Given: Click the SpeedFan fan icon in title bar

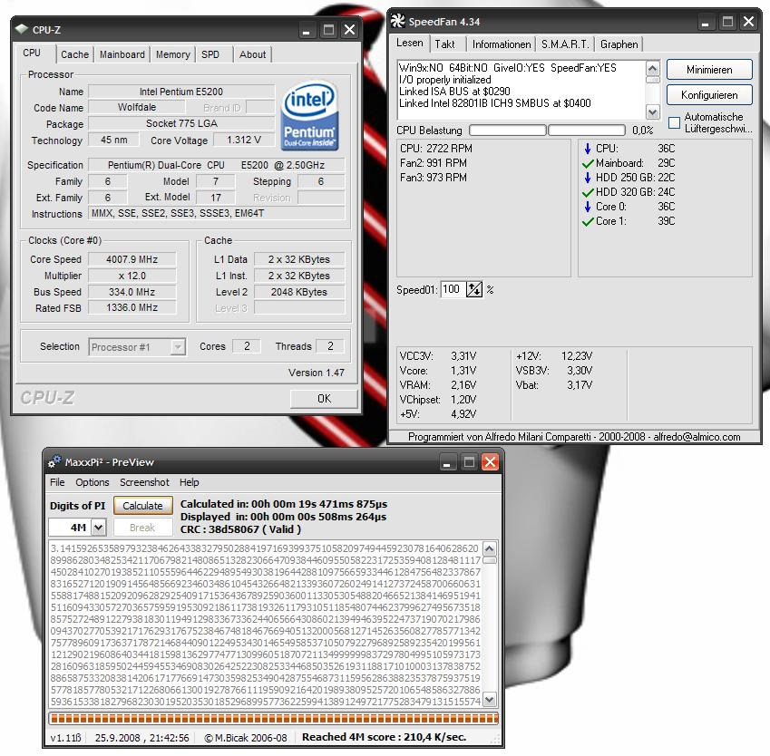Looking at the screenshot, I should coord(398,21).
